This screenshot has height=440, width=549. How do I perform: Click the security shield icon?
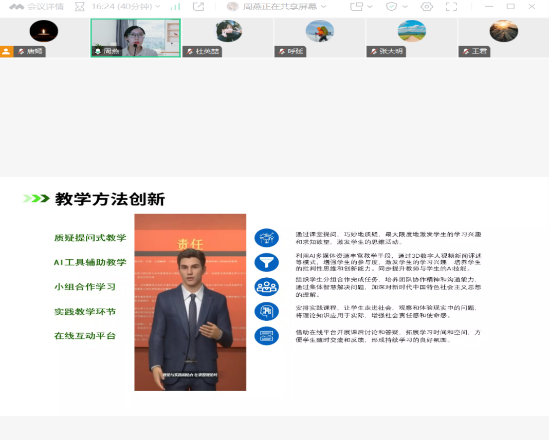(x=391, y=7)
